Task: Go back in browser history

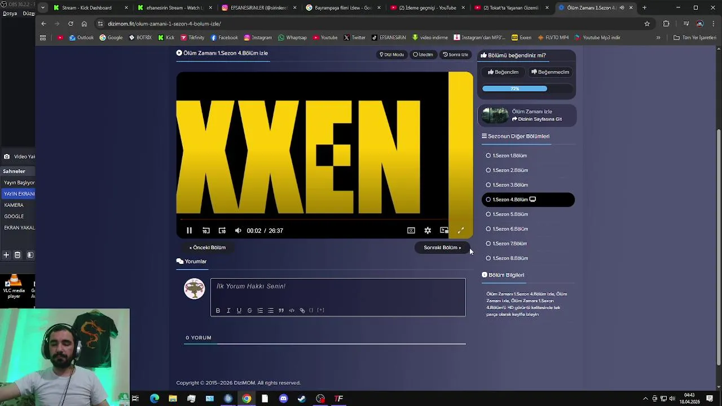Action: [x=43, y=24]
